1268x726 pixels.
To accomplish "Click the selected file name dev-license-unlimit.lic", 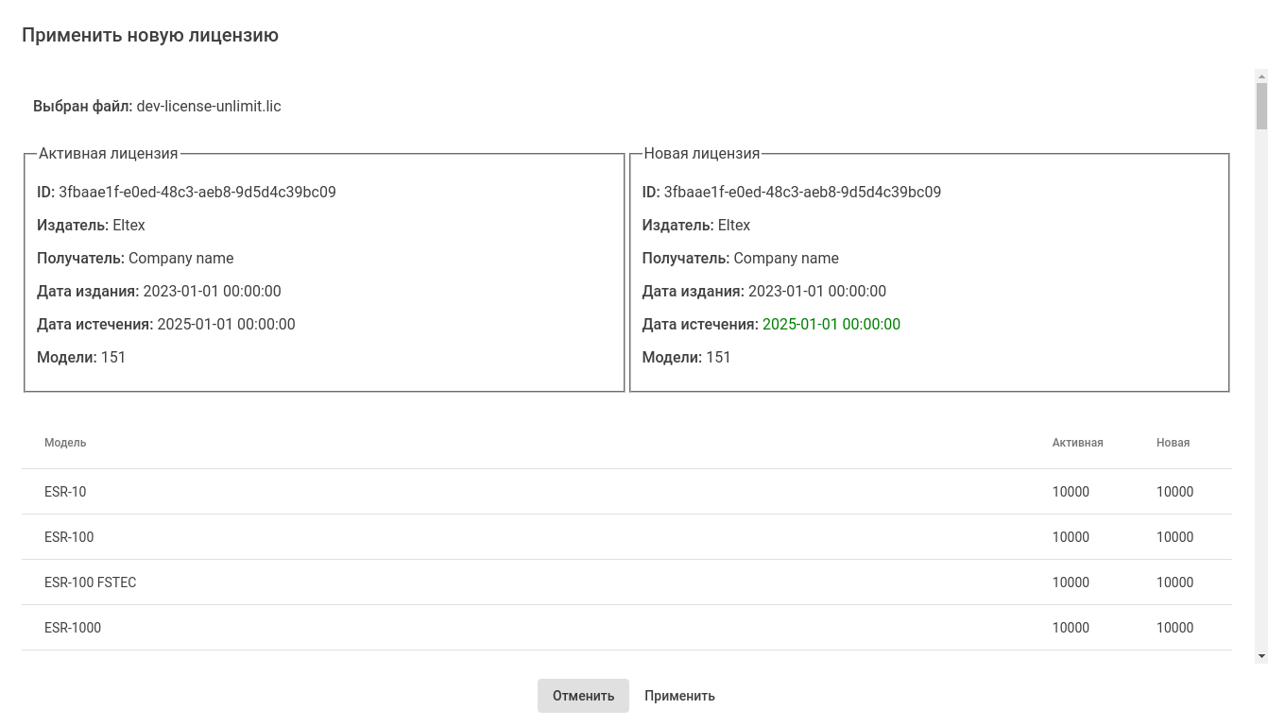I will tap(209, 107).
